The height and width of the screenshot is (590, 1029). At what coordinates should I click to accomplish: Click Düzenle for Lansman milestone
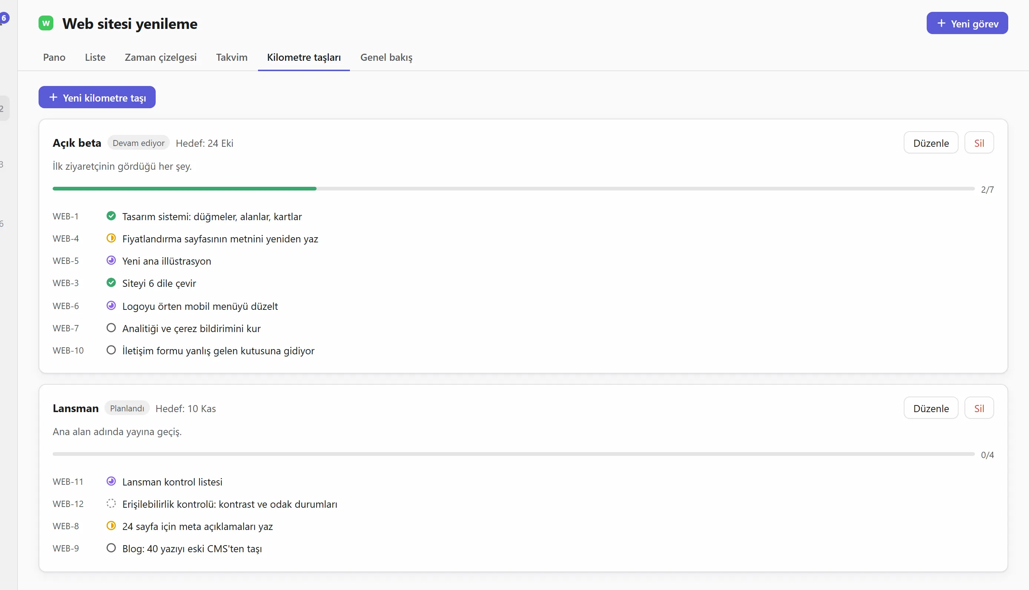tap(931, 408)
